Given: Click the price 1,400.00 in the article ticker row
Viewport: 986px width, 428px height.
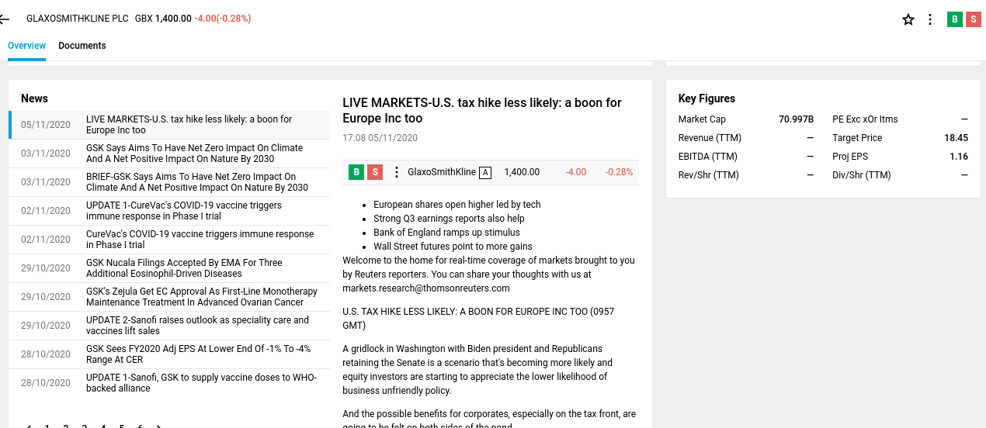Looking at the screenshot, I should click(x=522, y=172).
